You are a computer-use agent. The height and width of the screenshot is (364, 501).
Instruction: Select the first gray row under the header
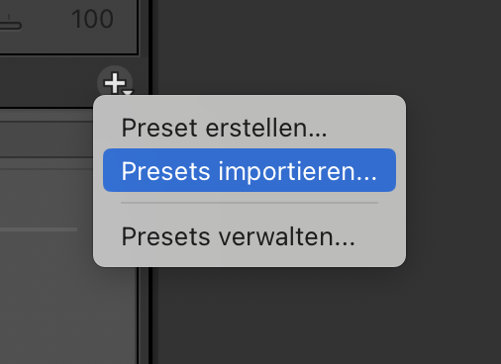47,139
